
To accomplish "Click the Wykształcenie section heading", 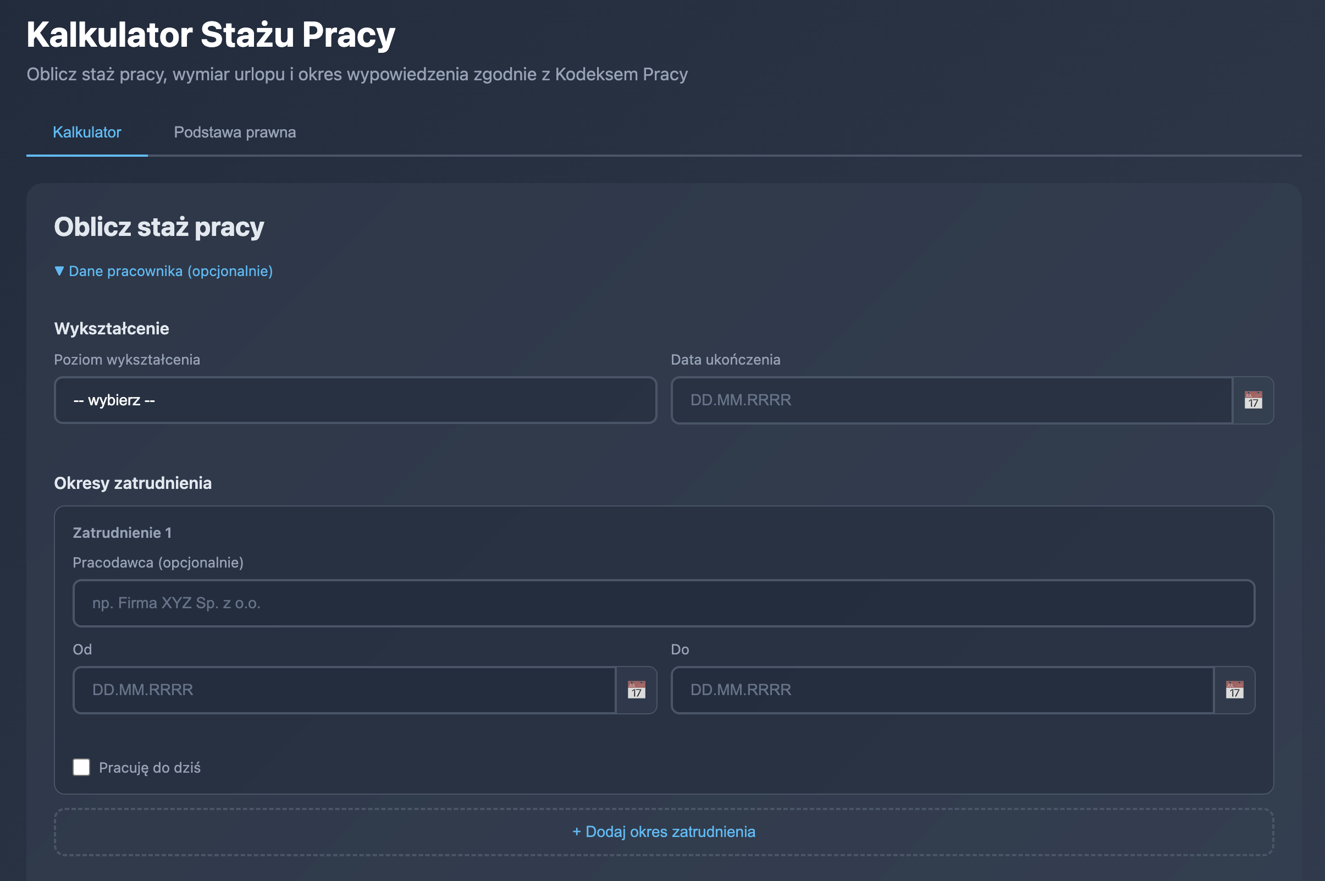I will pos(111,329).
